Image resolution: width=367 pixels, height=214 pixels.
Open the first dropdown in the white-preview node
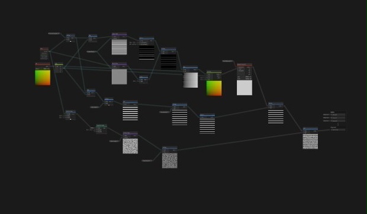[x=249, y=77]
